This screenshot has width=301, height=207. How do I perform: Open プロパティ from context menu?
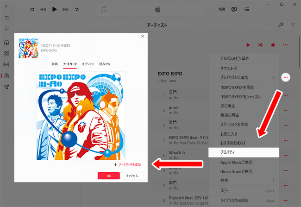(x=244, y=152)
